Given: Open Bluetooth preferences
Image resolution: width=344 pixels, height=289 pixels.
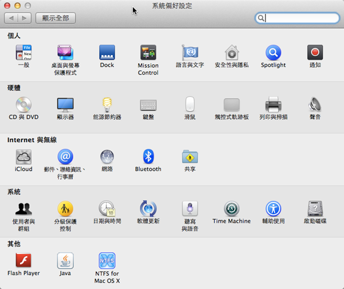Looking at the screenshot, I should click(148, 157).
